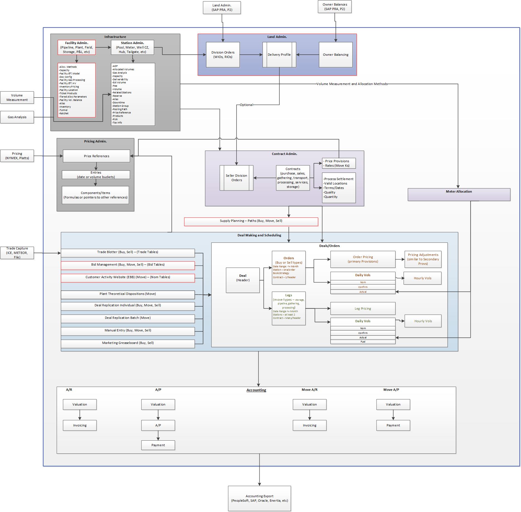Click the Seller Division Orders box
521x512 pixels.
coord(237,178)
